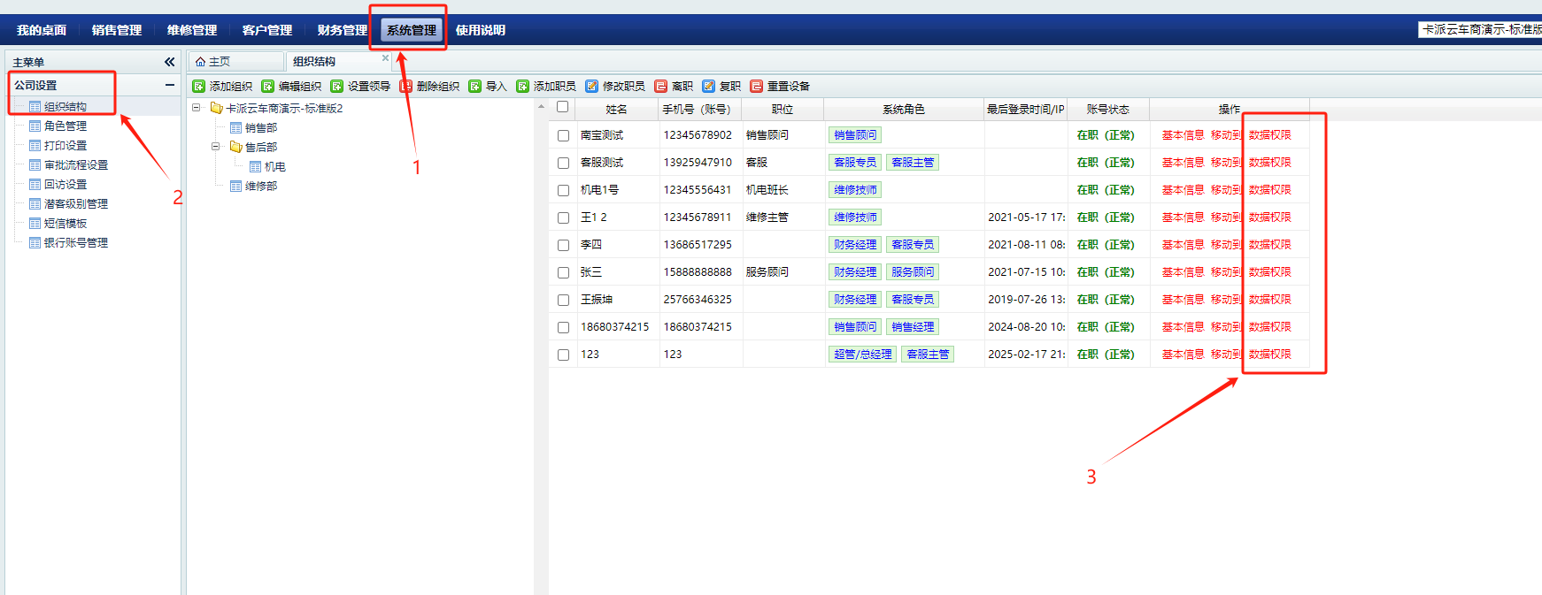Click the 离职 toolbar icon
Screen dimensions: 1542x595
(661, 86)
